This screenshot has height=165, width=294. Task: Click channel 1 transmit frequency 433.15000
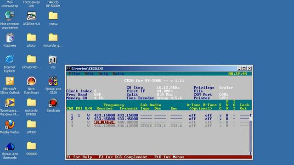pyautogui.click(x=128, y=115)
